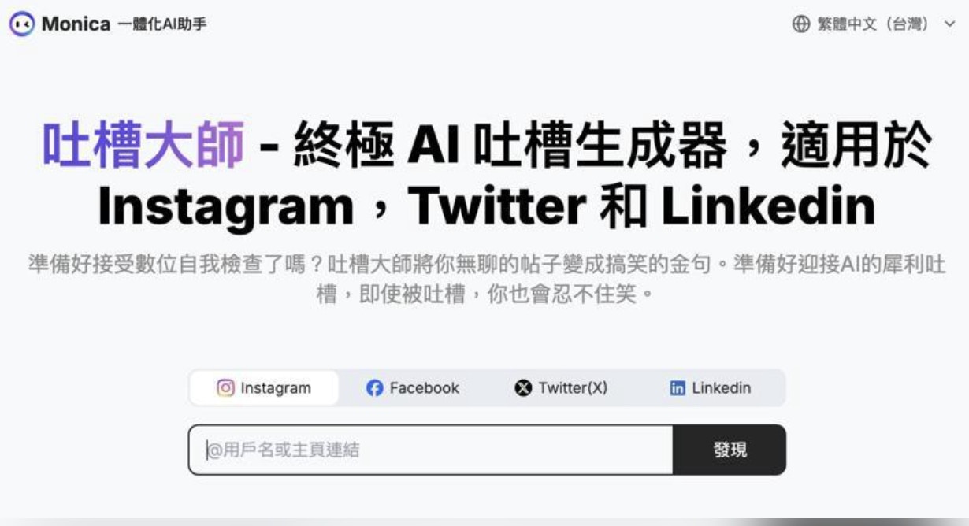
Task: Click the gray description paragraph
Action: point(486,280)
